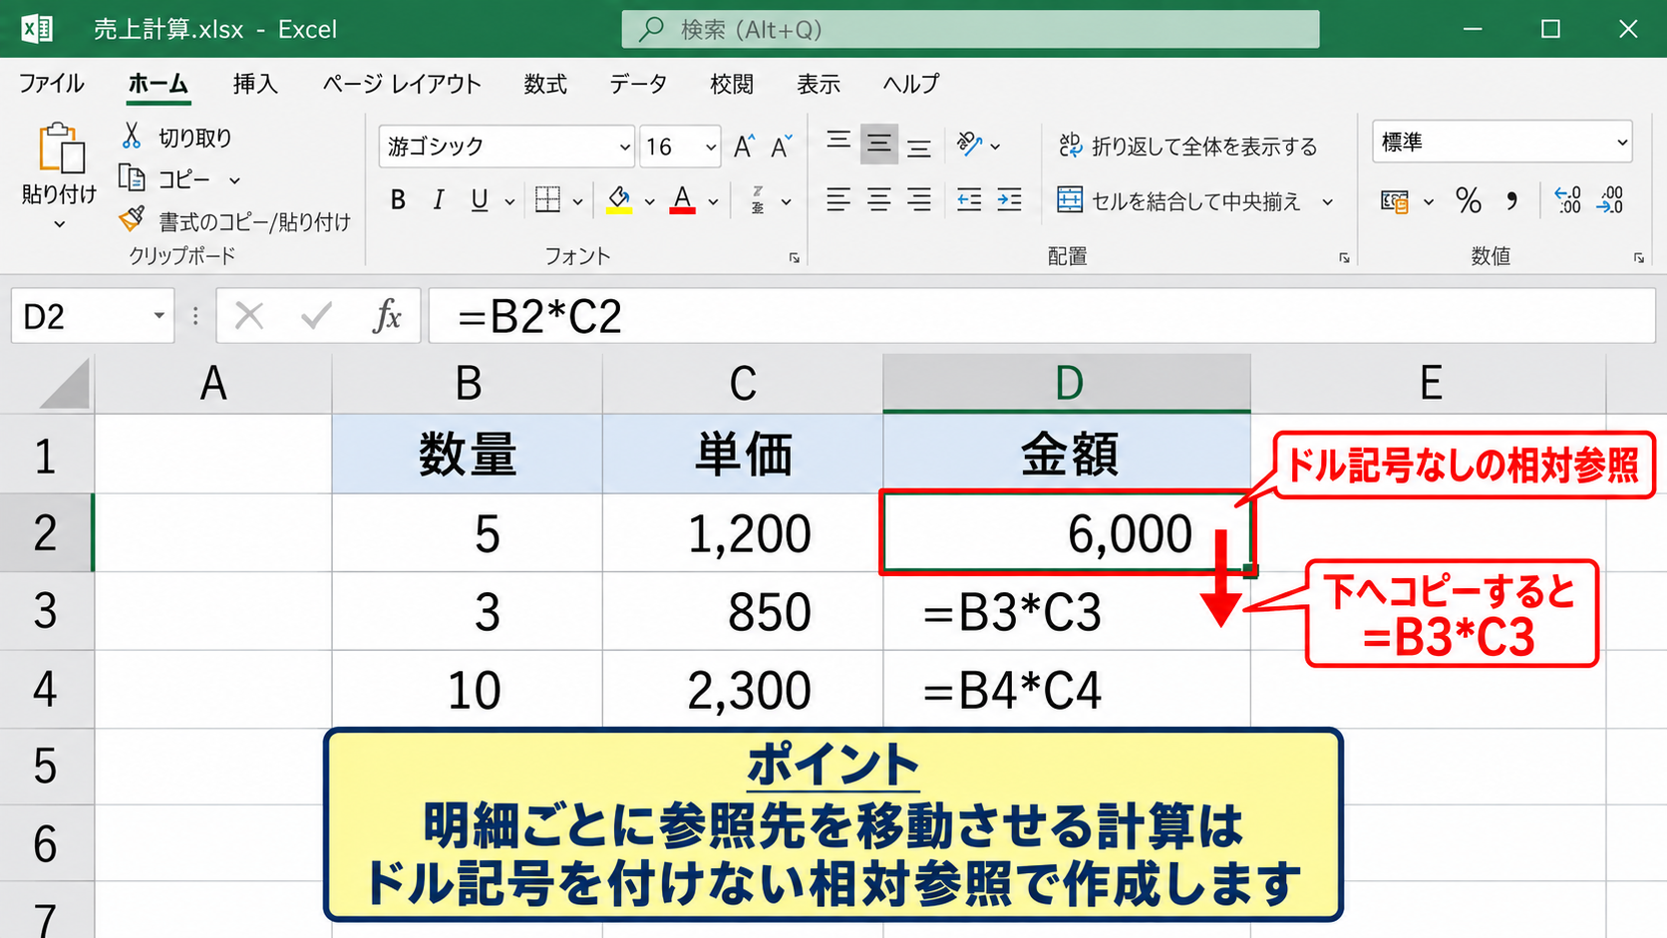Image resolution: width=1667 pixels, height=938 pixels.
Task: Toggle middle vertical alignment
Action: [x=878, y=145]
